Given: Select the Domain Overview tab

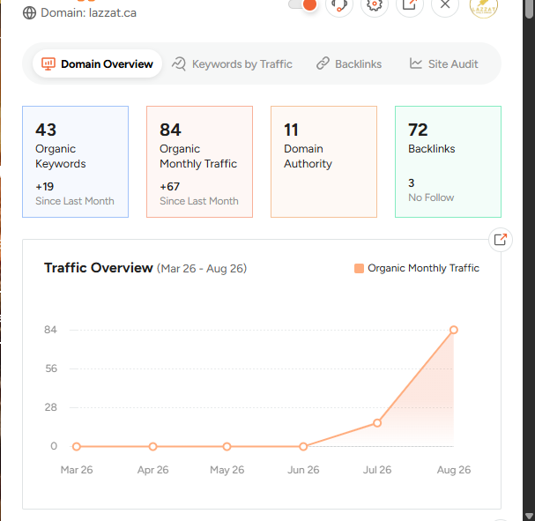Looking at the screenshot, I should point(97,63).
